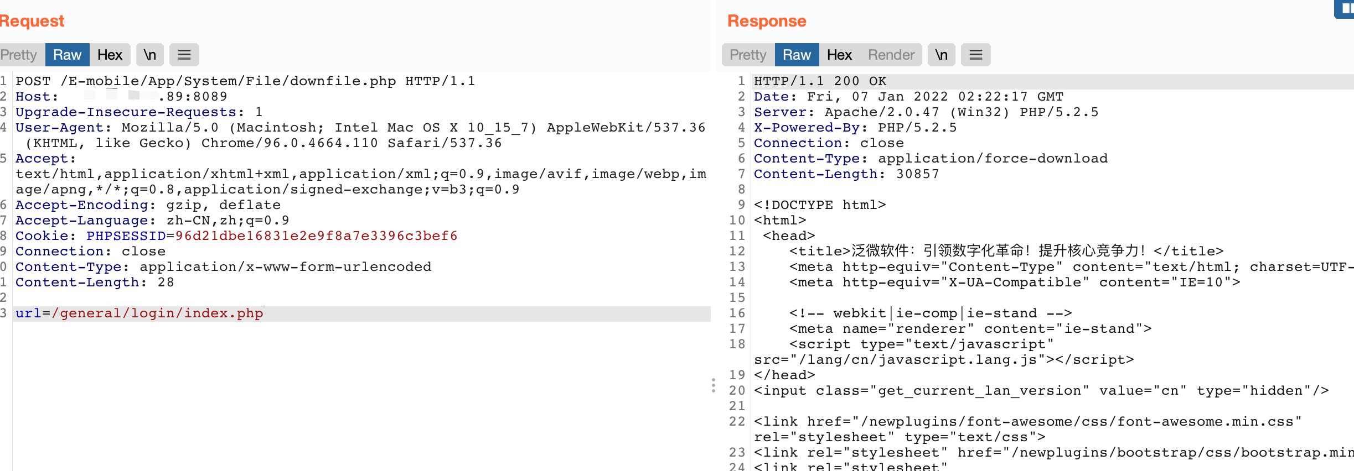The height and width of the screenshot is (471, 1354).
Task: Click the get_current_lan_version input line
Action: pos(1041,391)
